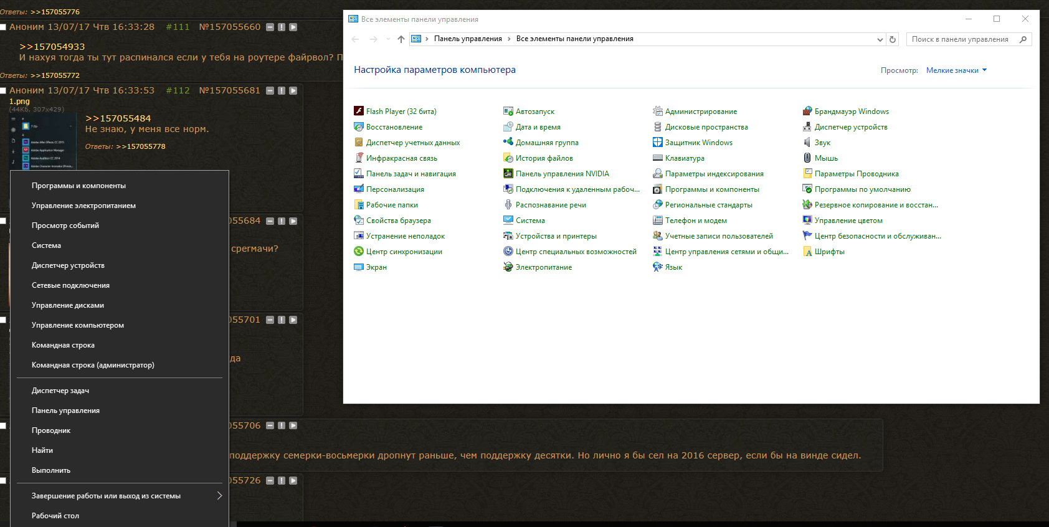Open Язык icon
The width and height of the screenshot is (1049, 527).
click(x=658, y=267)
